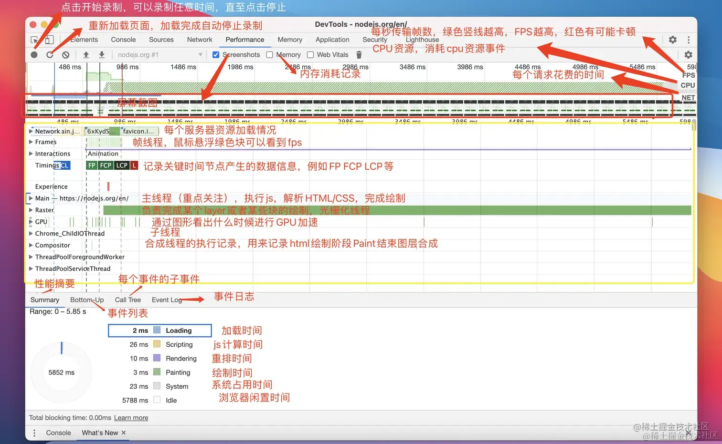Activate the inspect element cursor tool
The height and width of the screenshot is (444, 722).
[x=34, y=40]
